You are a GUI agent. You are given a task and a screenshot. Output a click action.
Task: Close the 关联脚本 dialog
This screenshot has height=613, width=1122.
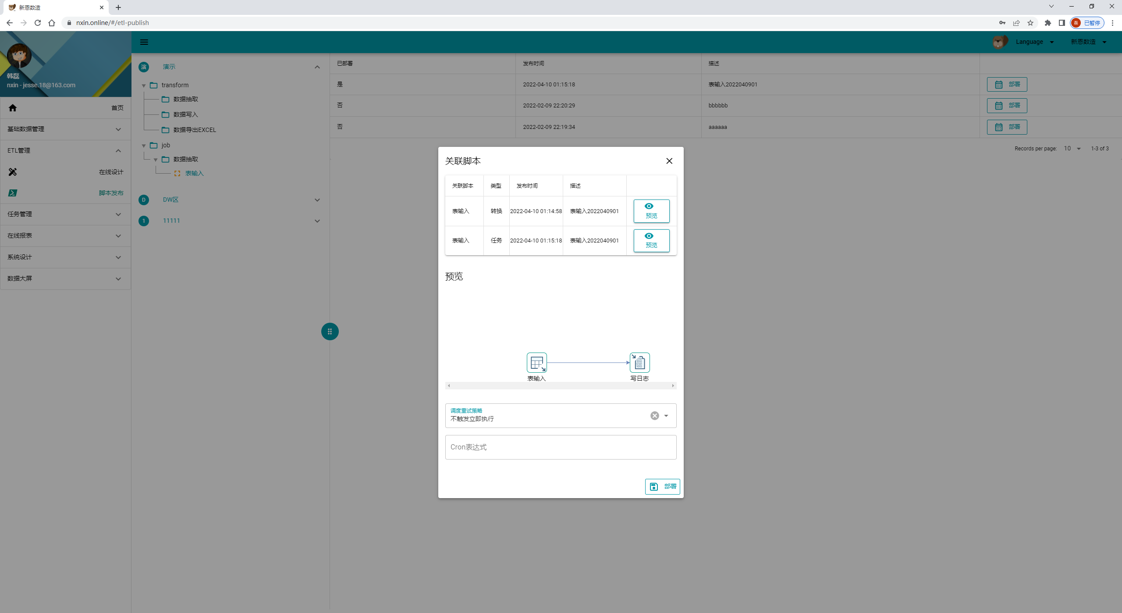tap(669, 161)
